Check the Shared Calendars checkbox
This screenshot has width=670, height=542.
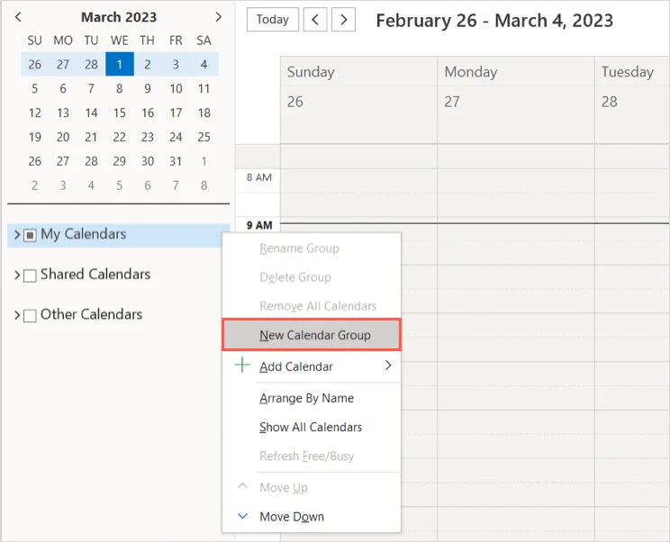[30, 276]
